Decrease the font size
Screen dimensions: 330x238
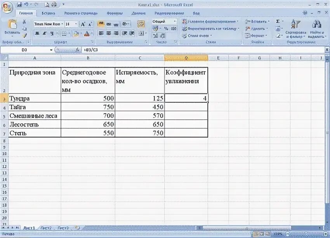click(90, 24)
